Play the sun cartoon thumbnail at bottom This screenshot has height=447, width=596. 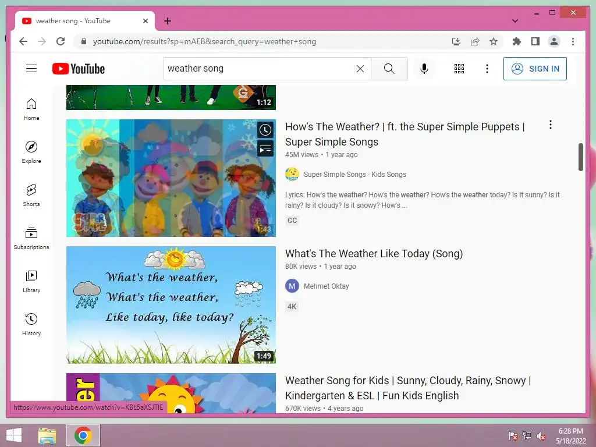tap(171, 393)
